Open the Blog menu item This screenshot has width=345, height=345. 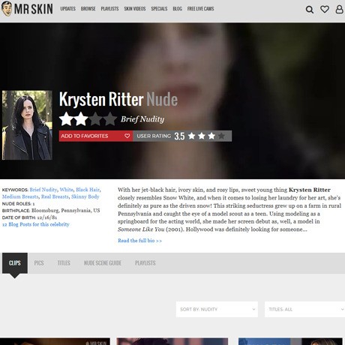177,9
